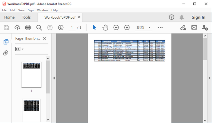Click the document vertical scrollbar thumb
The image size is (212, 123).
coord(205,49)
